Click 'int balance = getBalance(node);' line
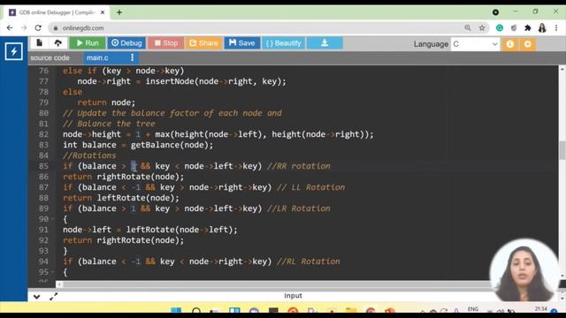Viewport: 566px width, 318px height. (138, 145)
